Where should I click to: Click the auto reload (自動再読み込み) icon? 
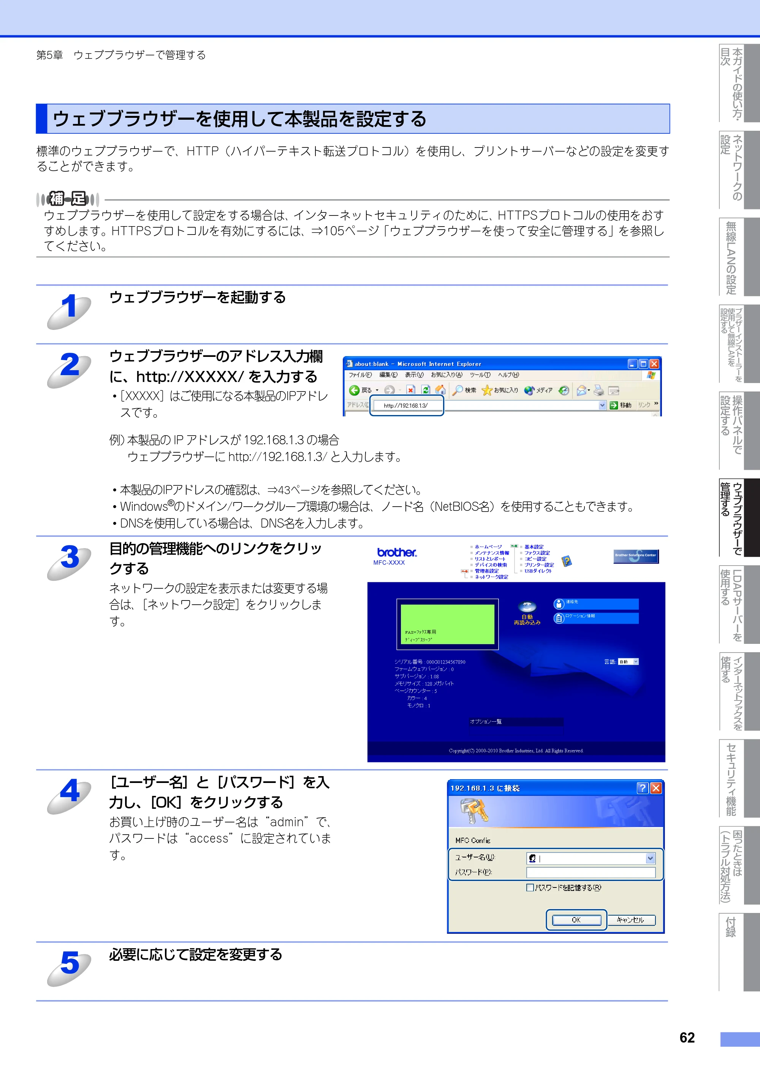[527, 607]
